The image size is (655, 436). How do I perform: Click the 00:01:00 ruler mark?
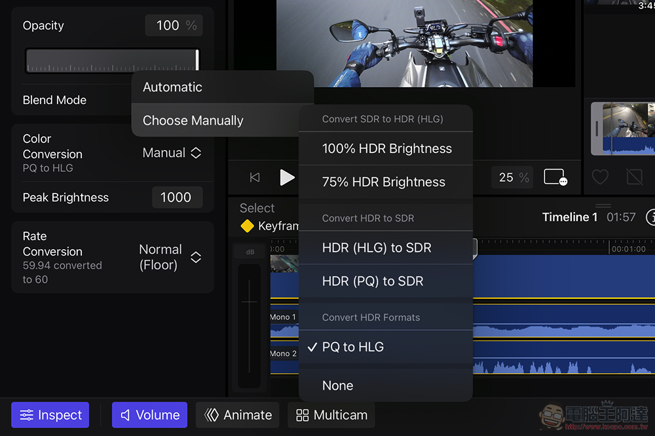628,249
